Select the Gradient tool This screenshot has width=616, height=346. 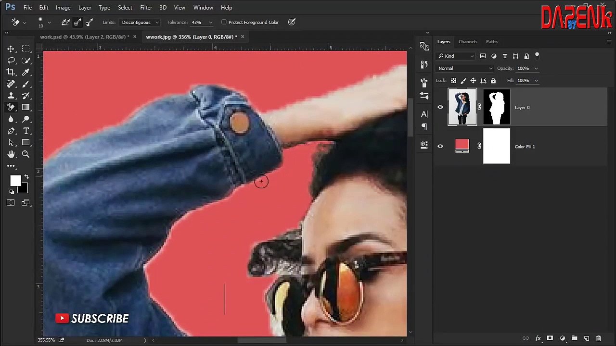pyautogui.click(x=26, y=108)
